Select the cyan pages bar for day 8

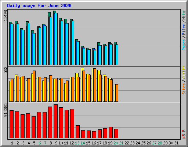click(51, 41)
